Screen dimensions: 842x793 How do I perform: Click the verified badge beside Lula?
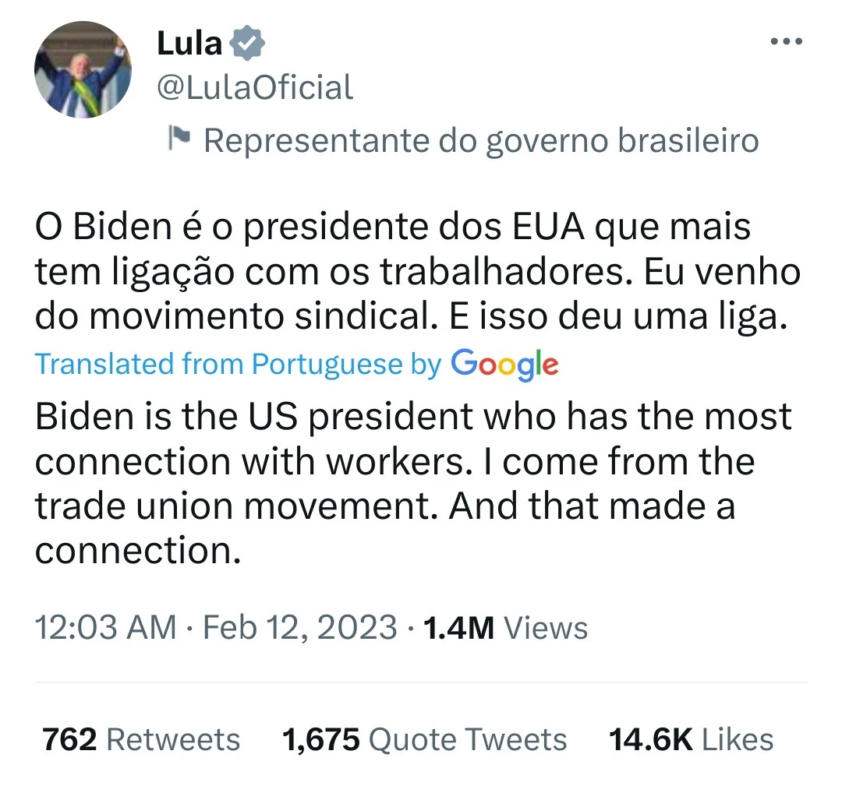click(247, 42)
